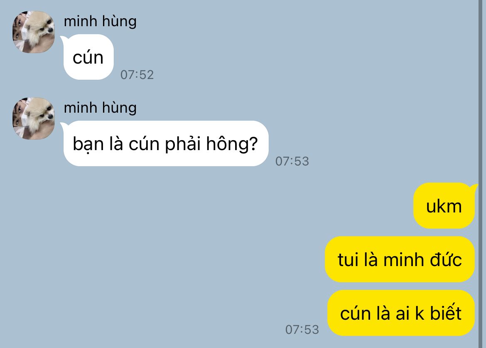Tap the cún là ai k biết bubble
Screen dimensions: 486x348
coord(401,313)
